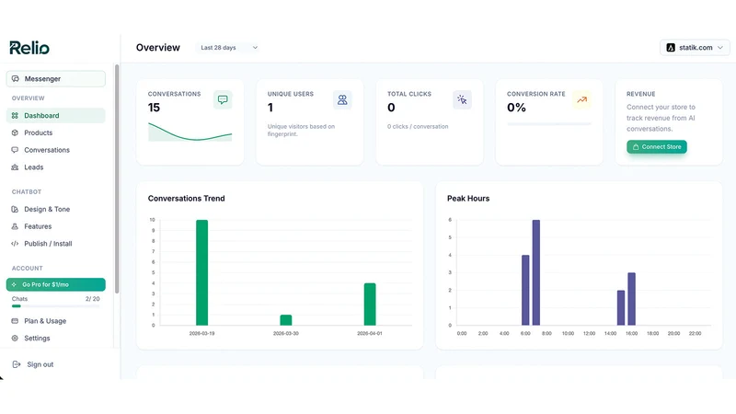Viewport: 736px width, 414px height.
Task: Click the 2026-04-01 bar in Conversations Trend
Action: 370,305
